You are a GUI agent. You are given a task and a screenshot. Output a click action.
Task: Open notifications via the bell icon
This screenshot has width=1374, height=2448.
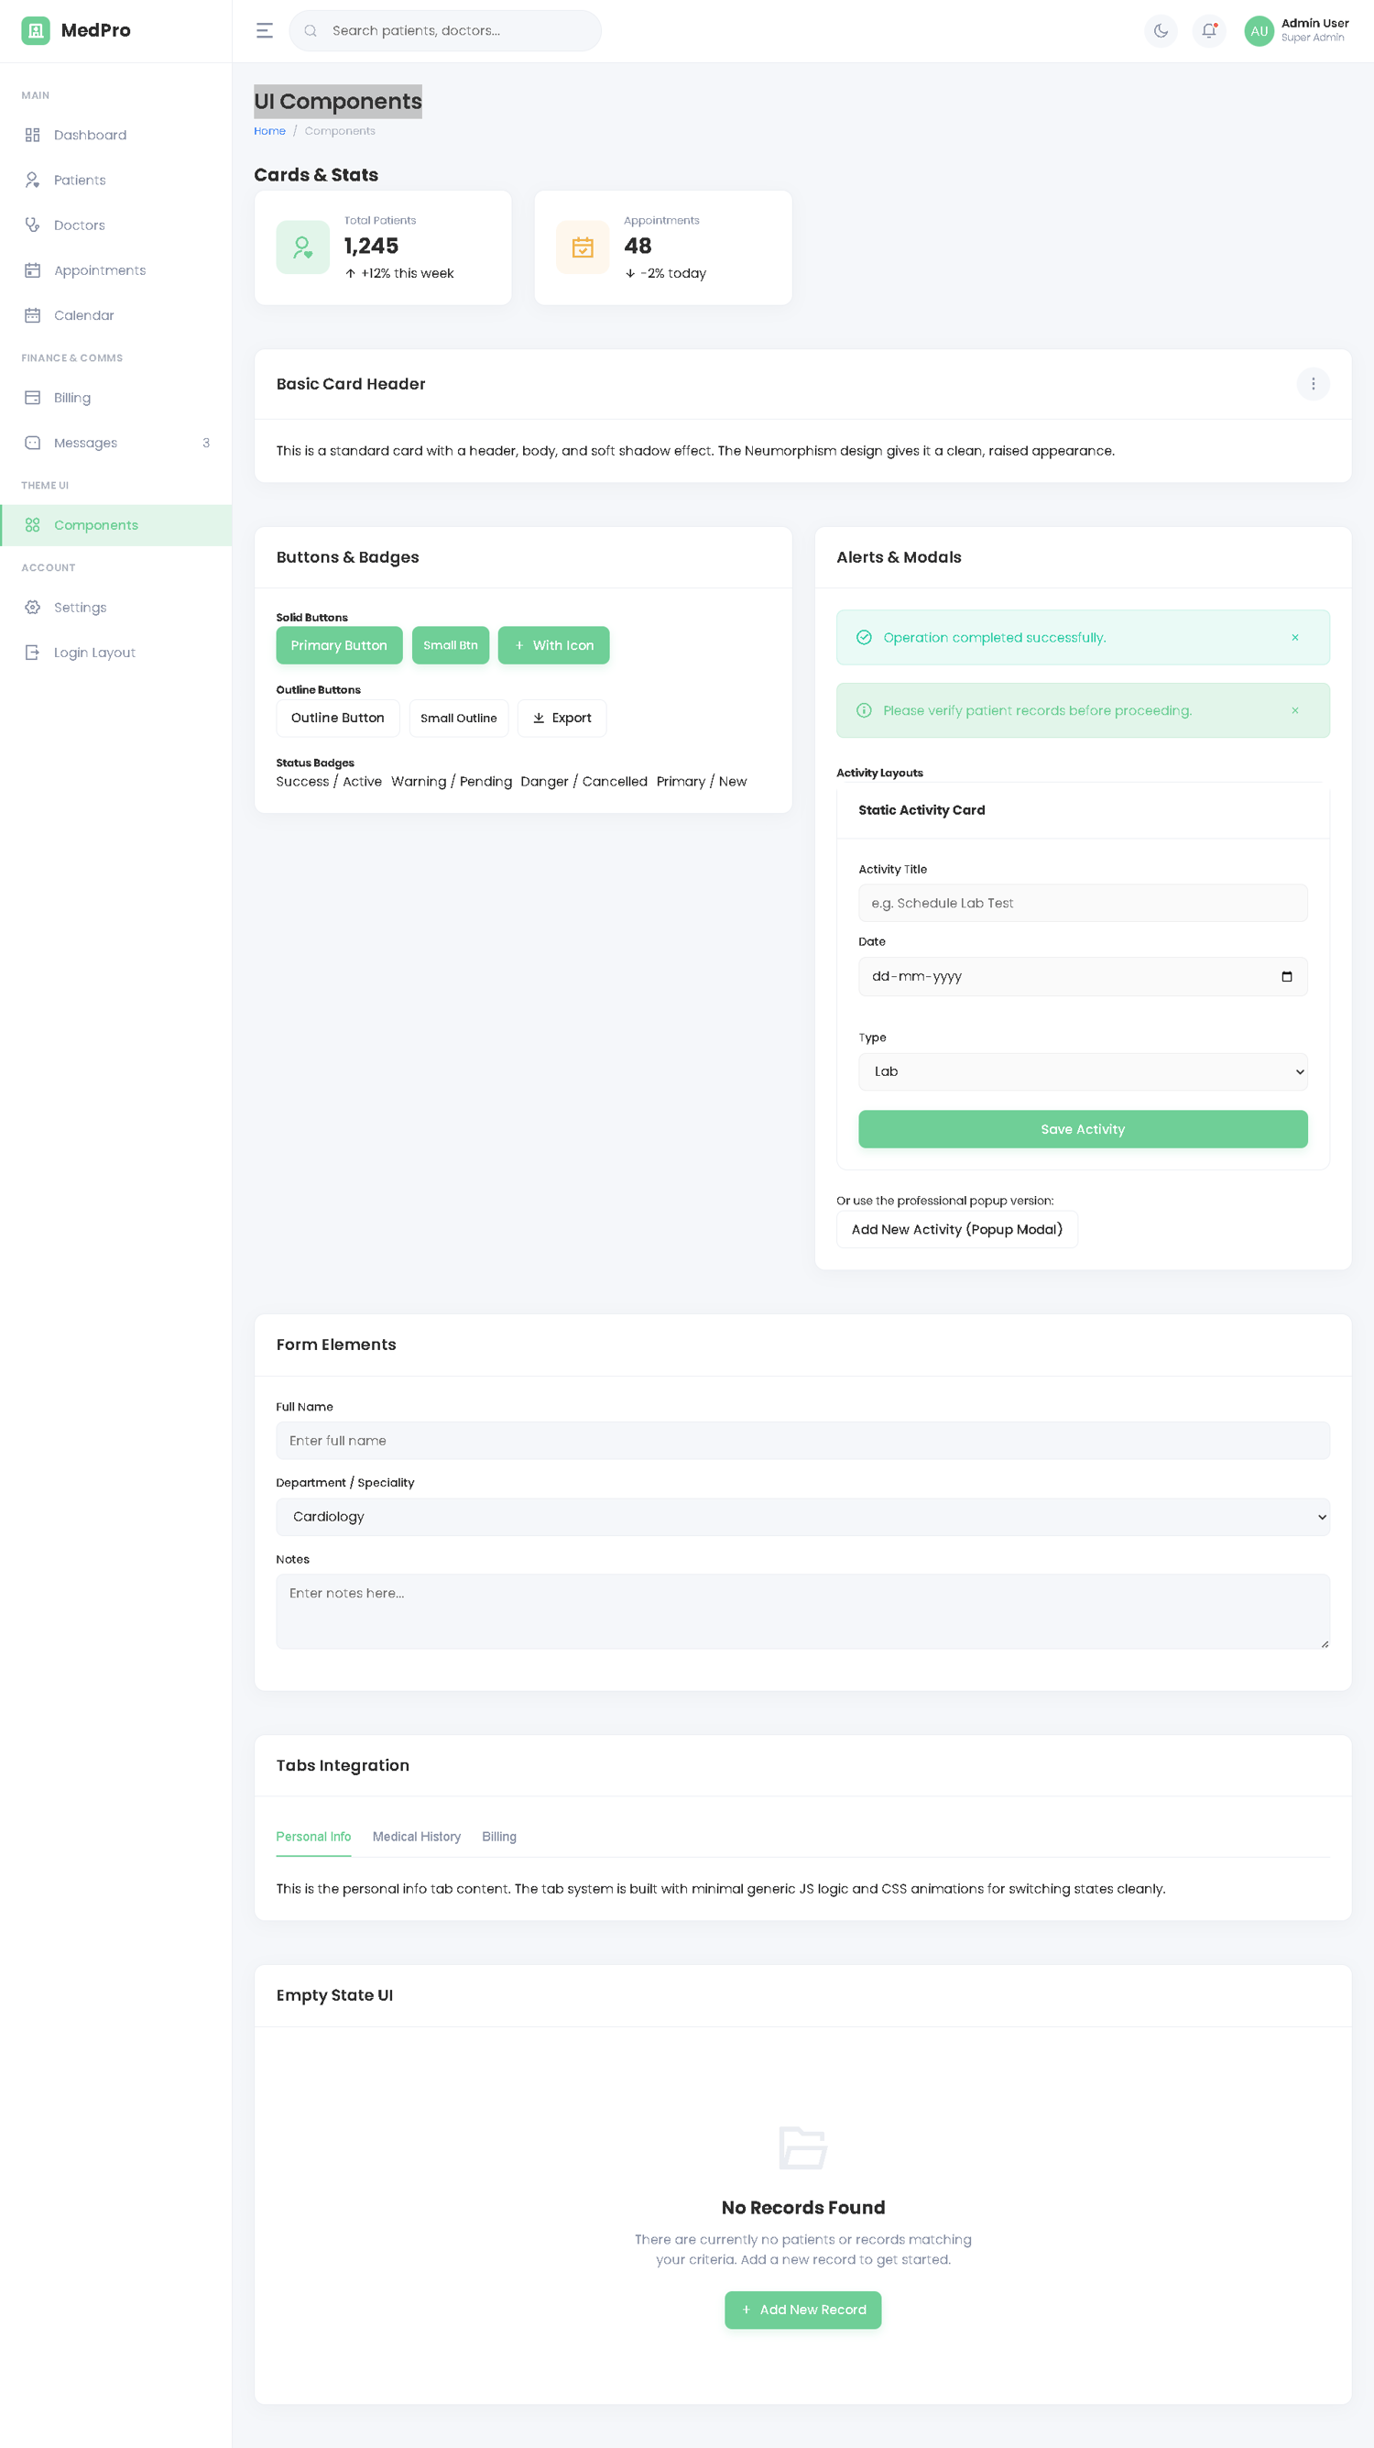[x=1209, y=30]
